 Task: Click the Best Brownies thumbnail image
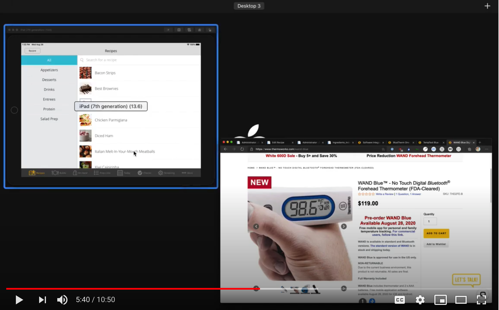[x=85, y=89]
